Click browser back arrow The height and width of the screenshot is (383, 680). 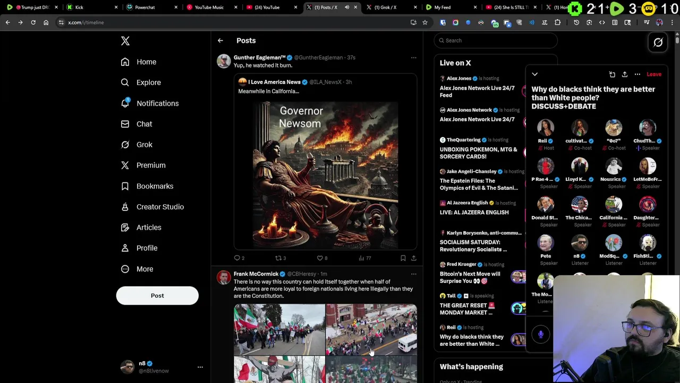click(7, 22)
